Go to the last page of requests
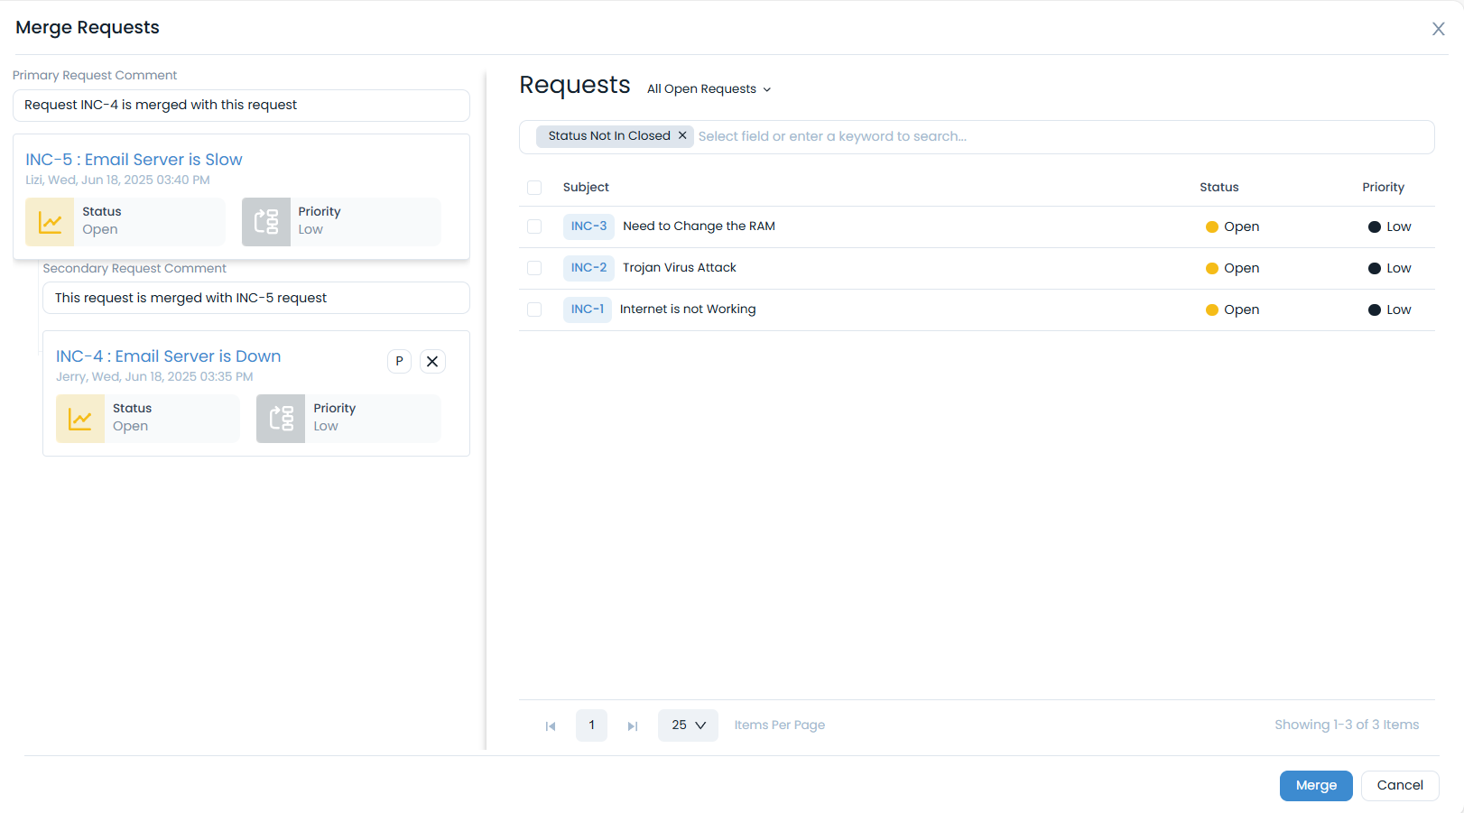 [x=633, y=726]
